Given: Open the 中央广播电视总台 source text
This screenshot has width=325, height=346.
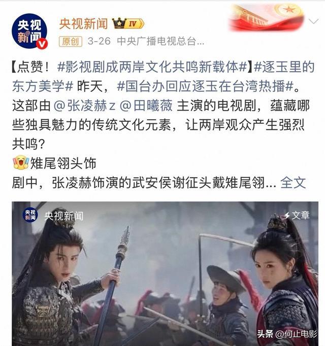Looking at the screenshot, I should [x=160, y=41].
